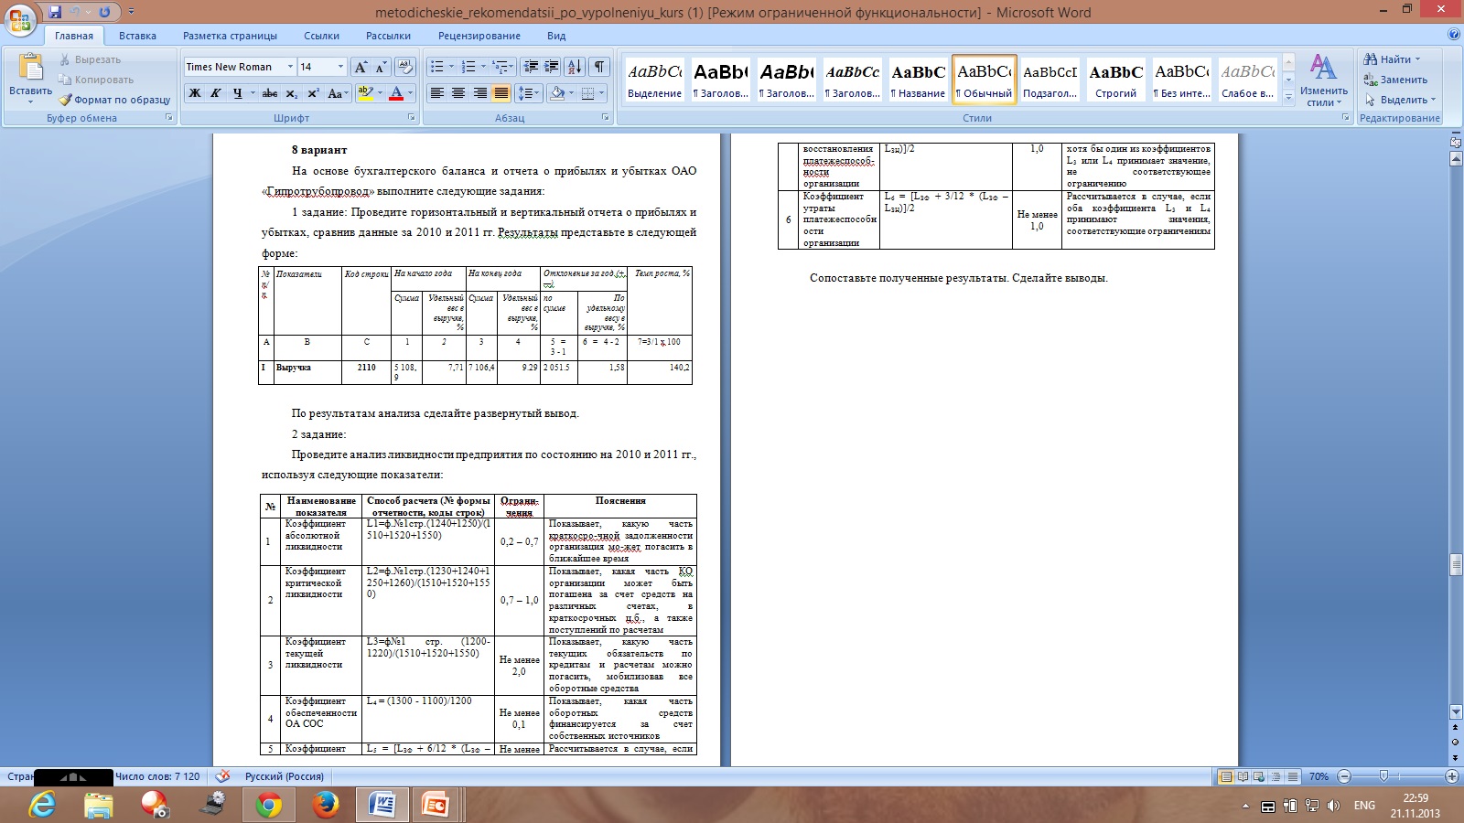Toggle justify alignment button
Screen dimensions: 1464x823
coord(501,93)
